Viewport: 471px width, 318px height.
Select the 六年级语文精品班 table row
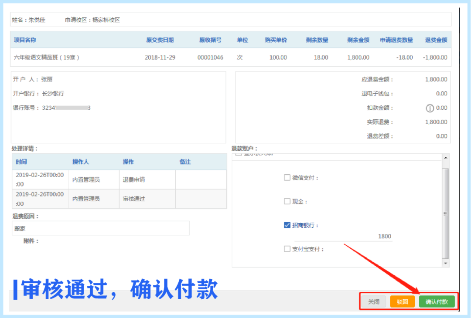click(x=230, y=58)
